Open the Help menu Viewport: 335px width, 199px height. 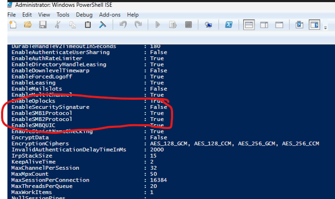click(133, 15)
